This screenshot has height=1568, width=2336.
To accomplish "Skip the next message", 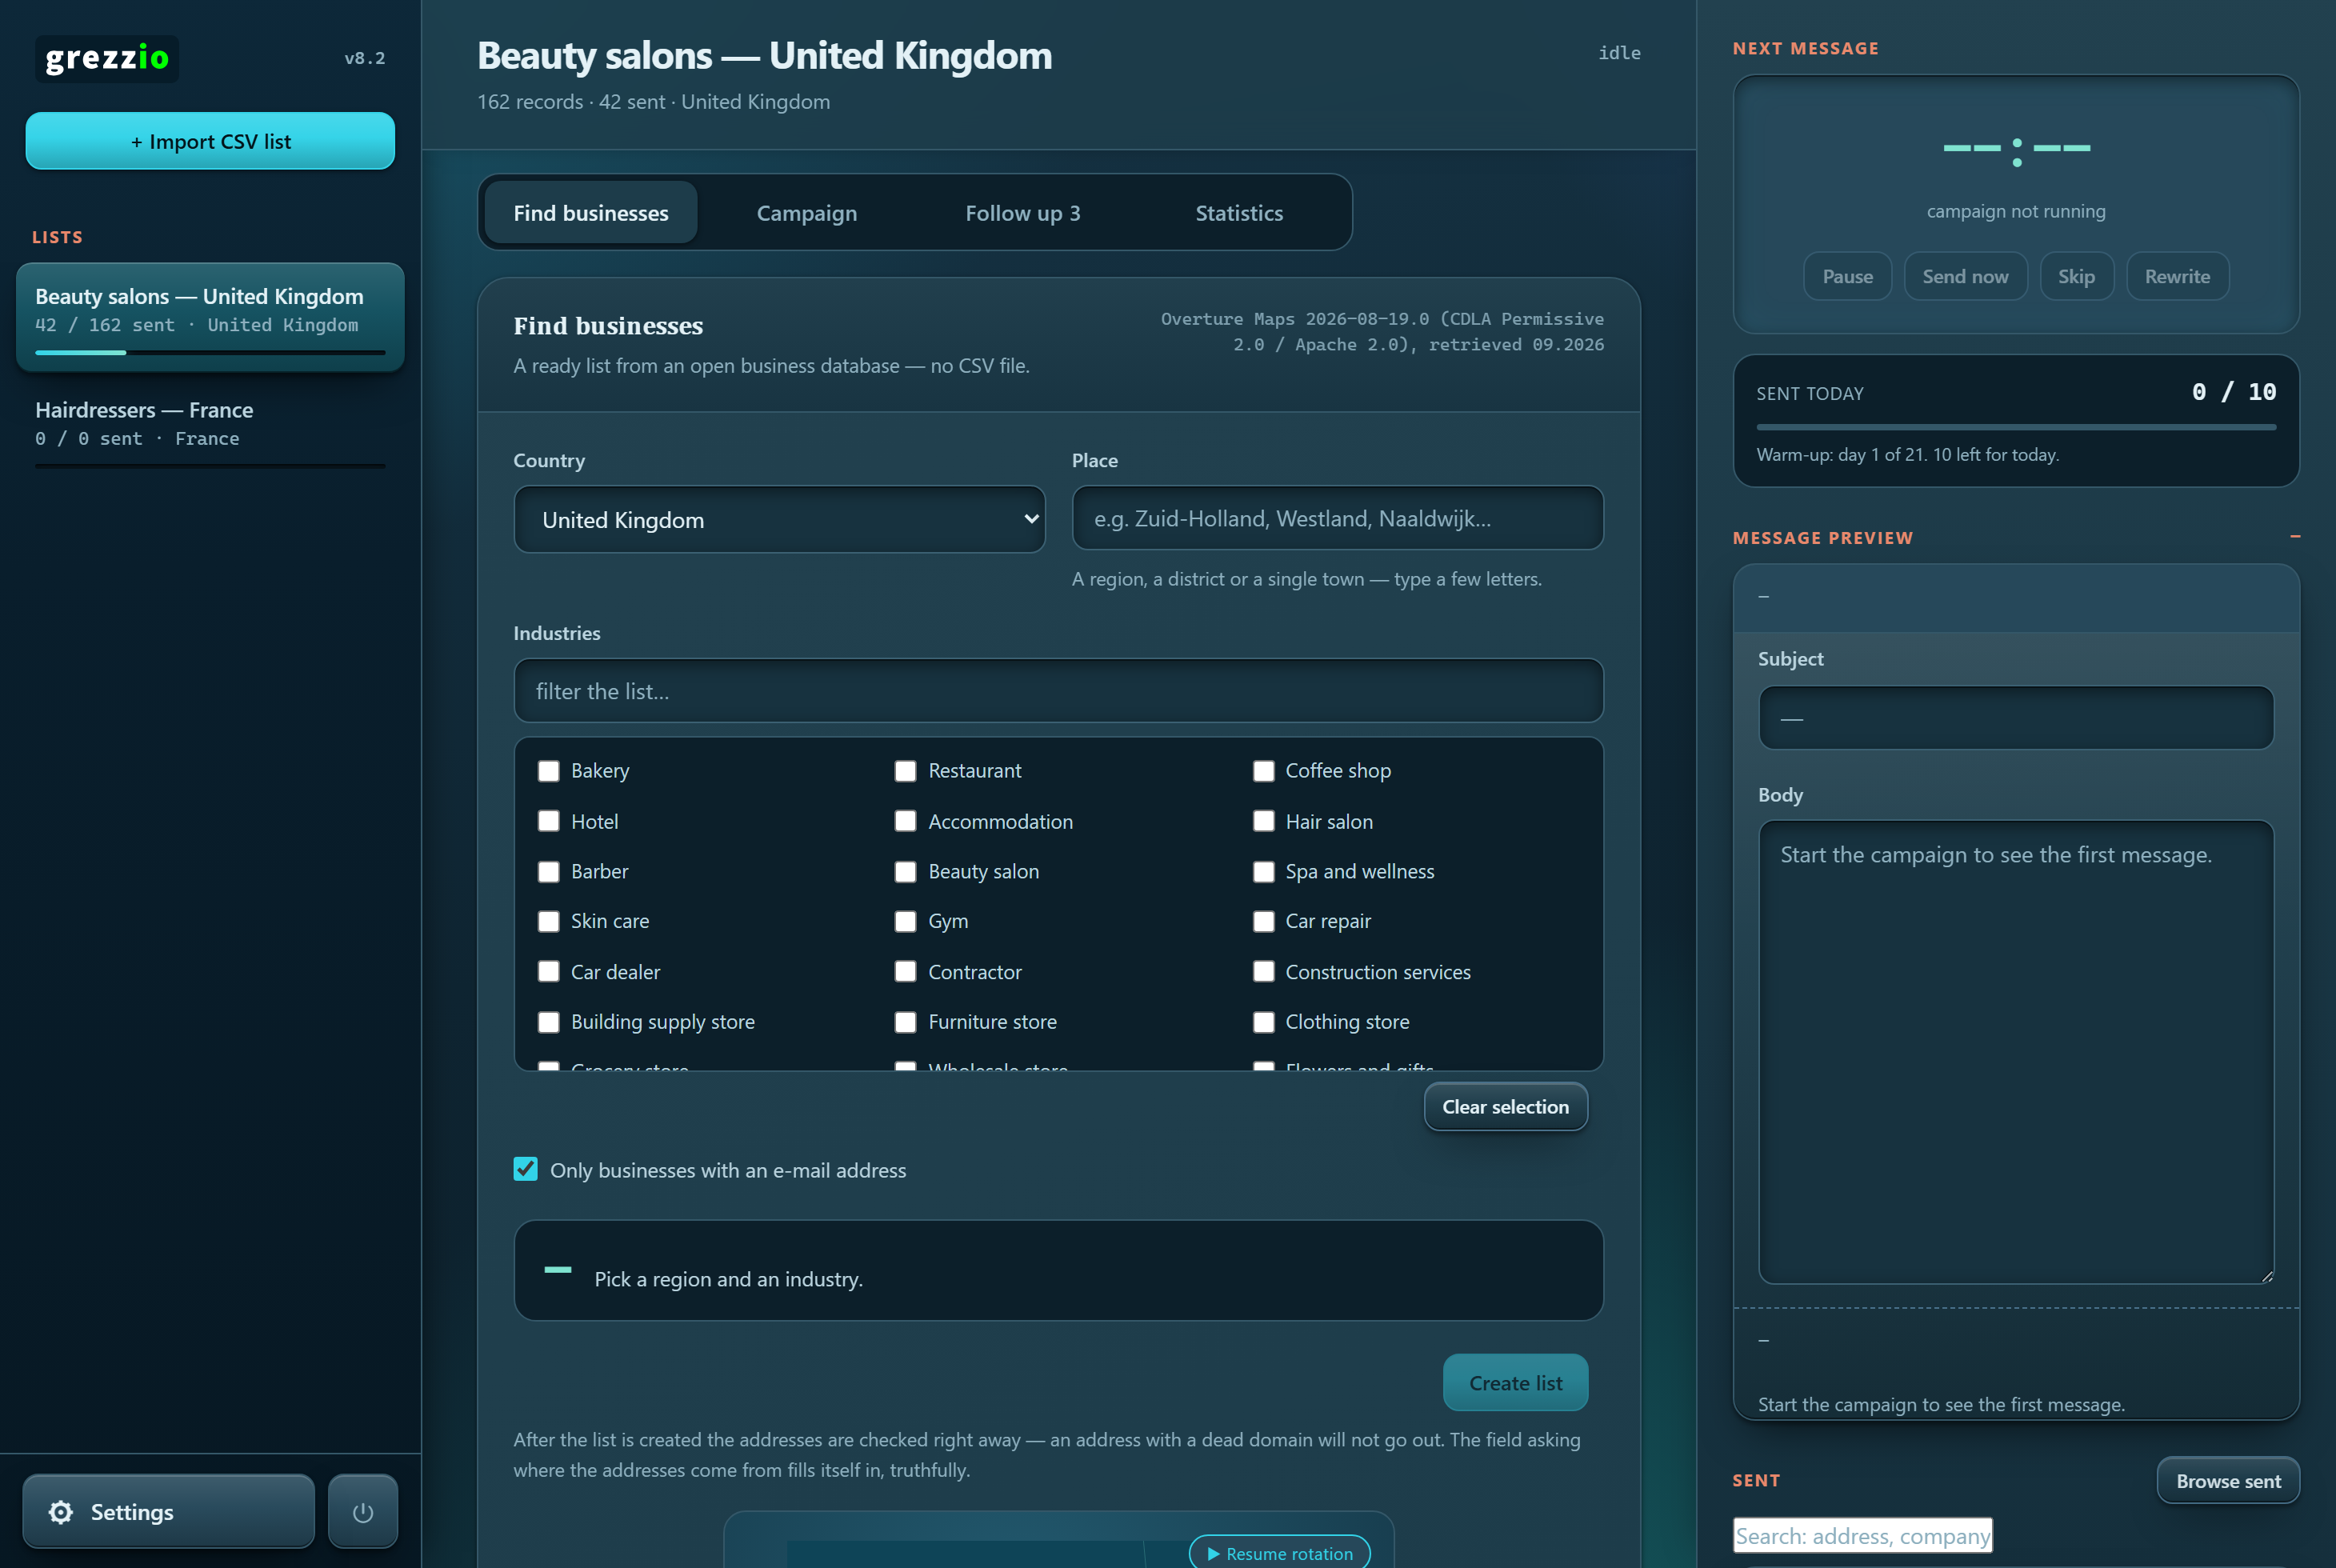I will [2076, 276].
